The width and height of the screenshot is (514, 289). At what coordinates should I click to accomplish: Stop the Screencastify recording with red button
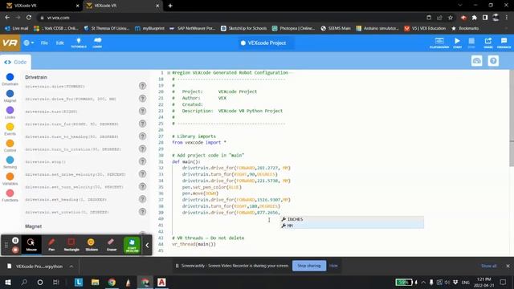click(x=15, y=250)
